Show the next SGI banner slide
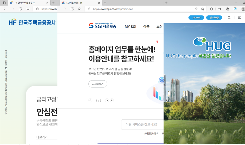This screenshot has width=245, height=145. coord(107,100)
